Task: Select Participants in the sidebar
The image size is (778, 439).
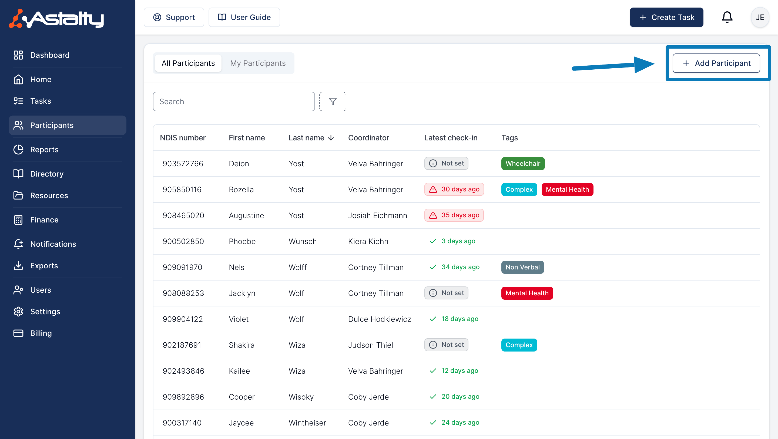Action: [67, 125]
